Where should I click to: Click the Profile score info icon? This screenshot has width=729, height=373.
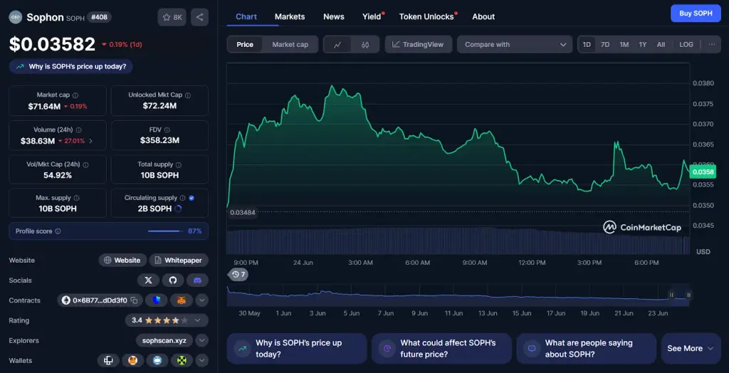[x=58, y=231]
